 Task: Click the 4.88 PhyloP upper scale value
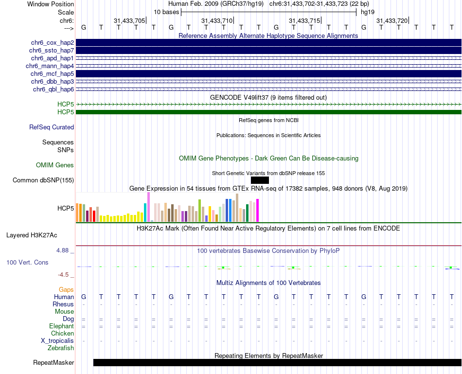pos(62,250)
